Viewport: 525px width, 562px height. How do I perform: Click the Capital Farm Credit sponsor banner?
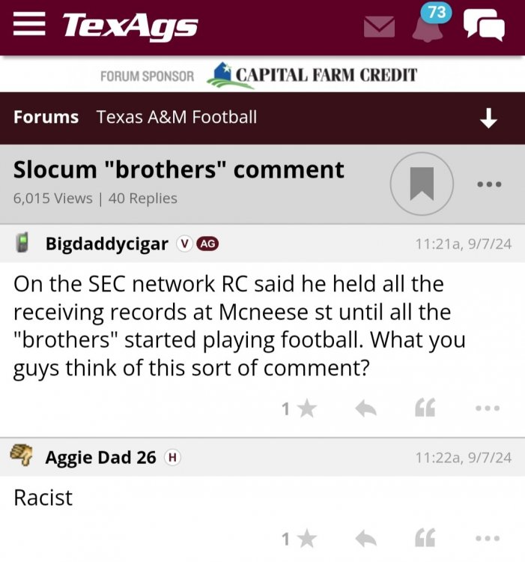tap(312, 75)
